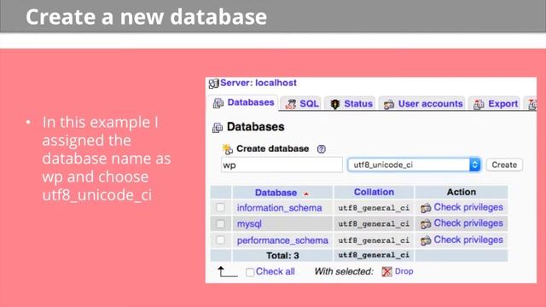546x307 pixels.
Task: Click utf8_general_ci in the Total row
Action: click(x=374, y=255)
